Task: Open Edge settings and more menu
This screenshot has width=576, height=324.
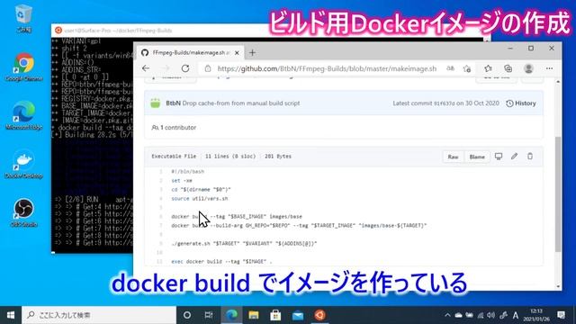Action: (x=549, y=68)
